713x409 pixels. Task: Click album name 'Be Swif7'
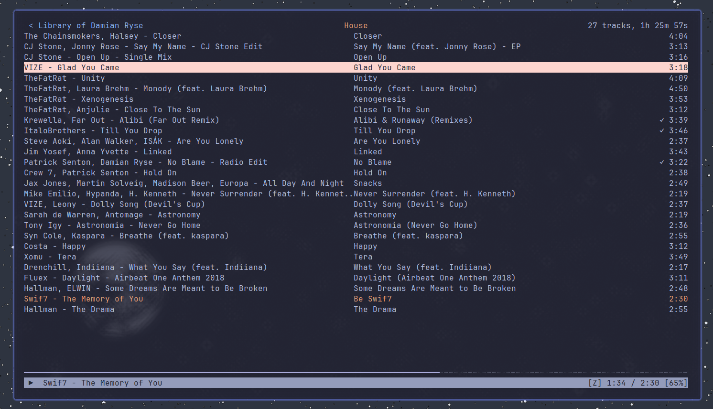pyautogui.click(x=373, y=299)
